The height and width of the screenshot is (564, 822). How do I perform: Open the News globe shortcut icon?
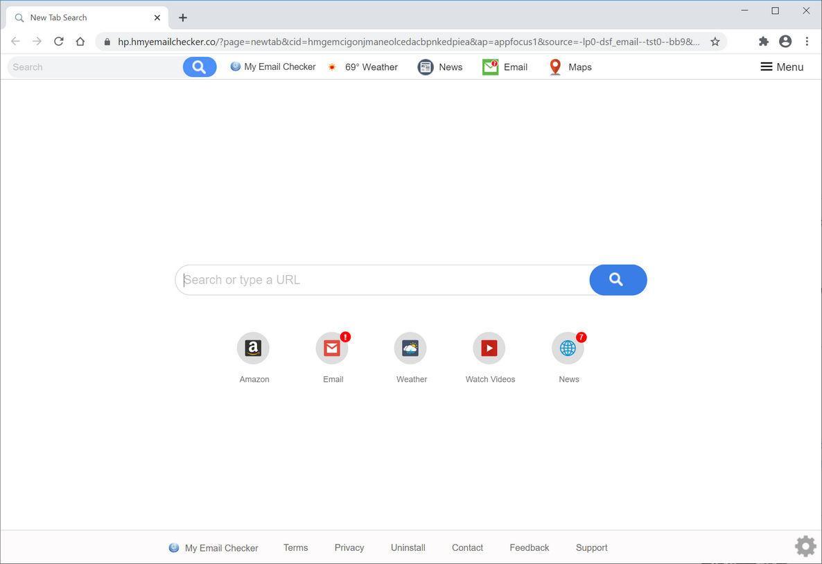[568, 348]
